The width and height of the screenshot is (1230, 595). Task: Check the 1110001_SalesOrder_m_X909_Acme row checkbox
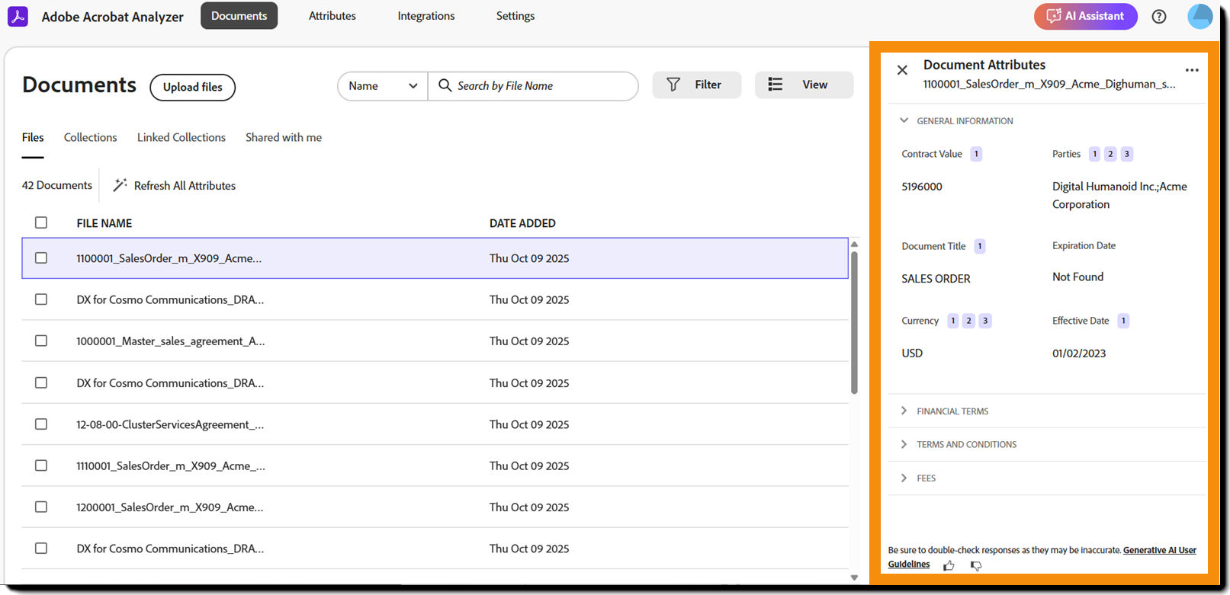tap(41, 465)
